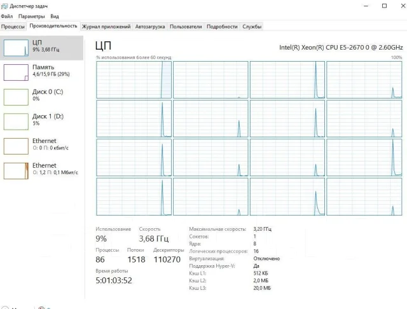This screenshot has width=407, height=309.
Task: Select the idle Ethernet 0 кбит/с thumbnail
Action: 16,146
